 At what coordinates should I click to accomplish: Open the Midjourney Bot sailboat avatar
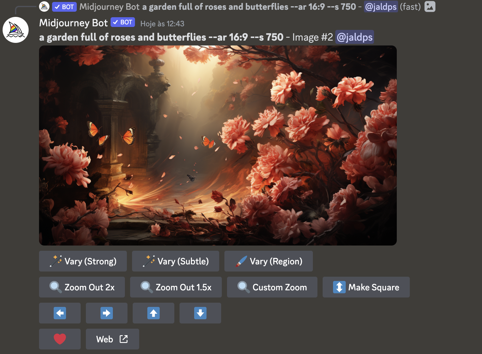pos(16,30)
